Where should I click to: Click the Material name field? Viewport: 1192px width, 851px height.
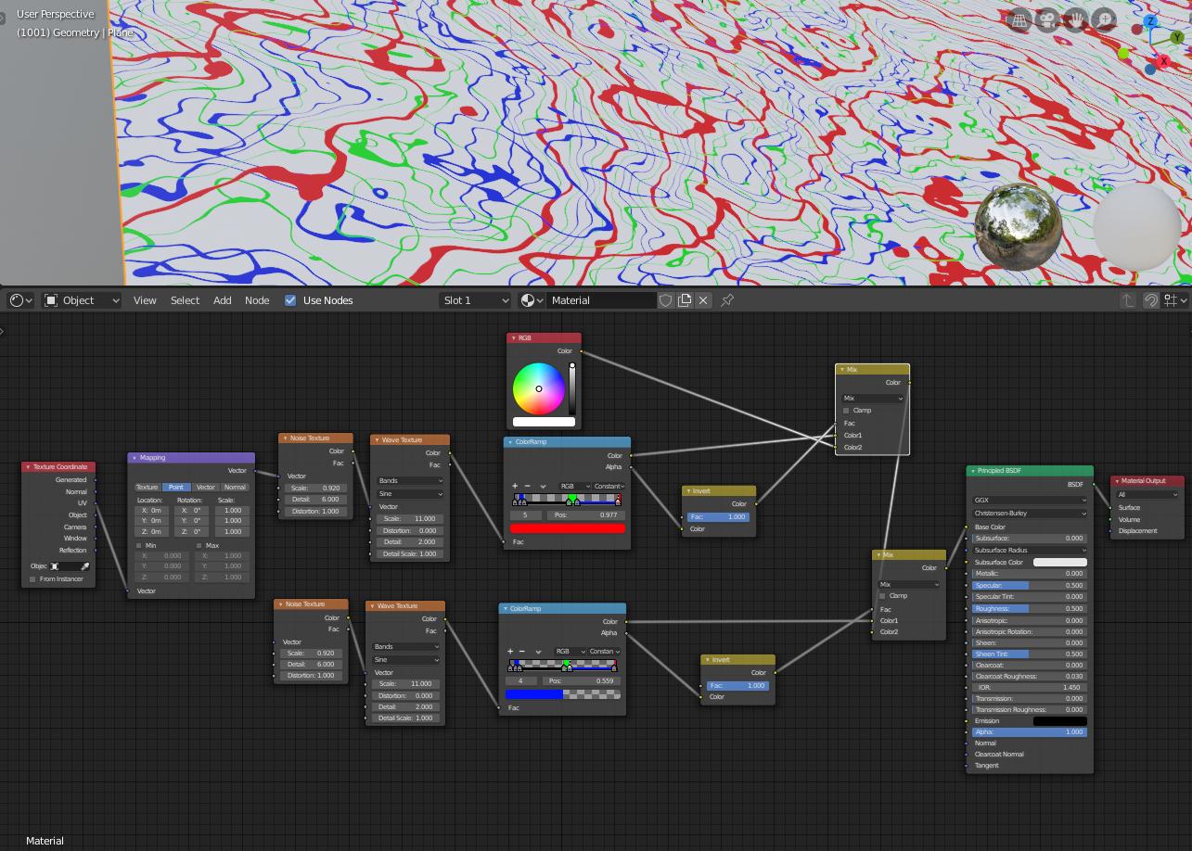pyautogui.click(x=601, y=300)
